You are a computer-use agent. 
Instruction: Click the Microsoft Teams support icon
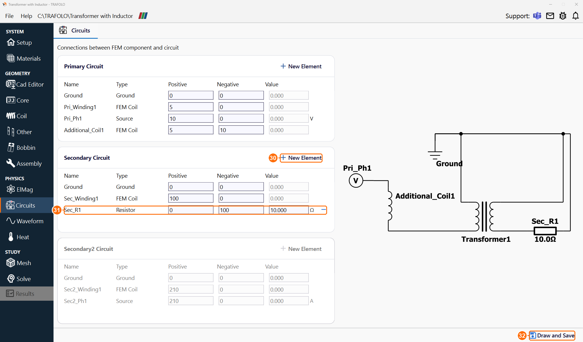point(537,16)
